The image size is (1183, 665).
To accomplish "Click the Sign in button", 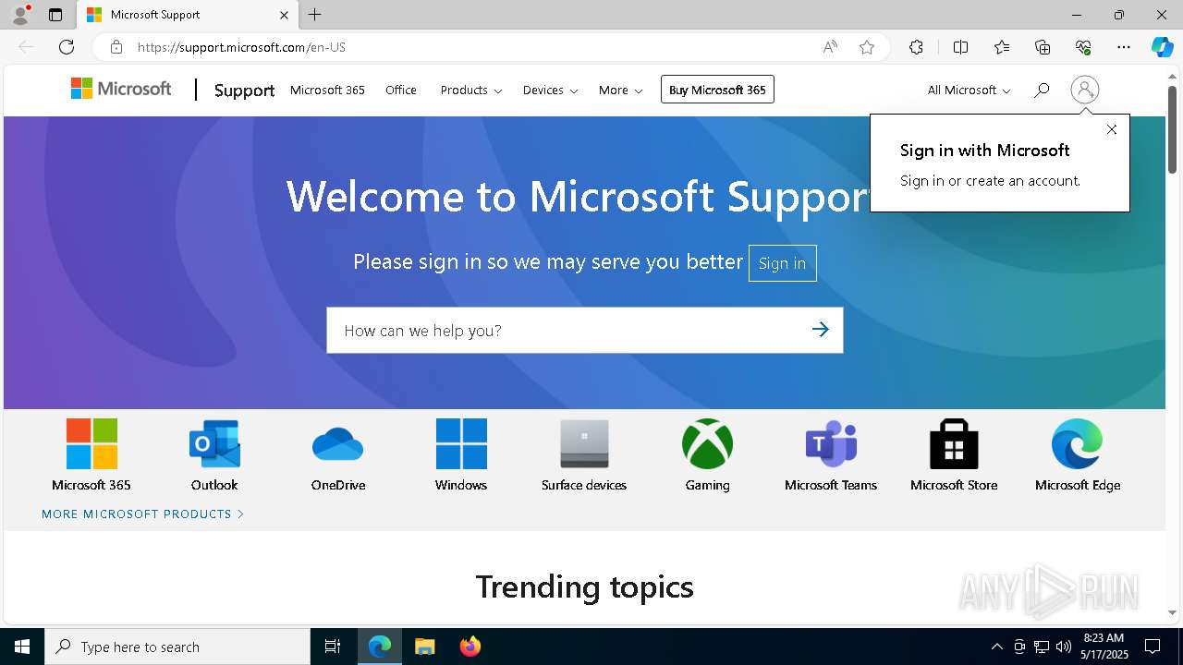I will (782, 263).
